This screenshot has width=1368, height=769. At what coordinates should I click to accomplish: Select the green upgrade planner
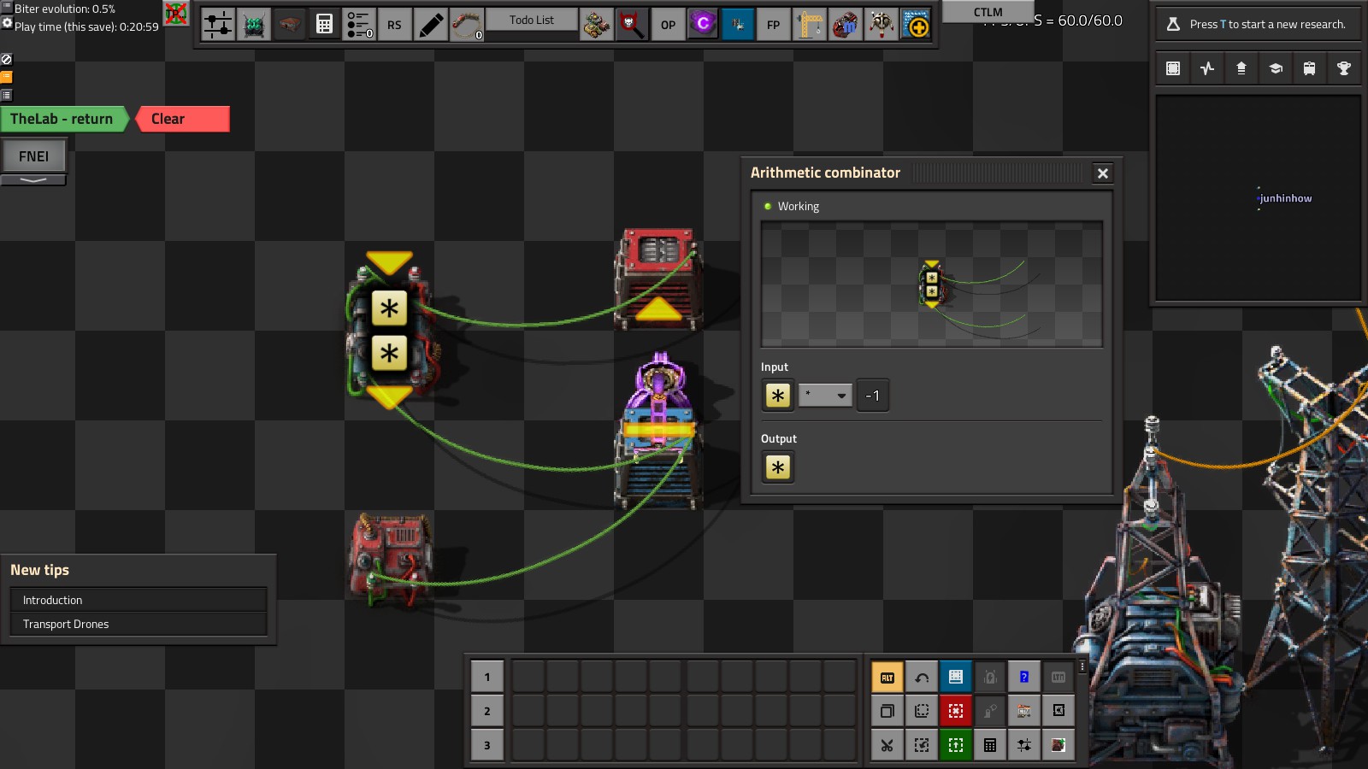pos(956,745)
